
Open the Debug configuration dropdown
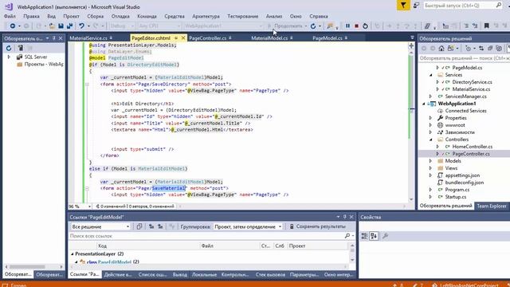tap(122, 26)
